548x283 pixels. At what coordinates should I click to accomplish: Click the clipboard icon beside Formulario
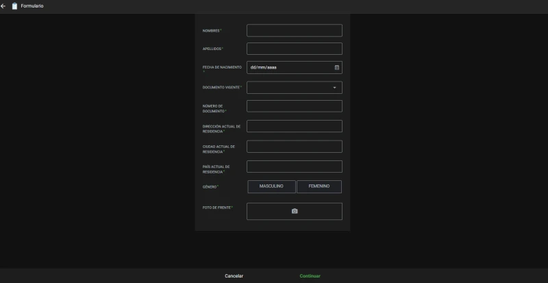point(14,6)
